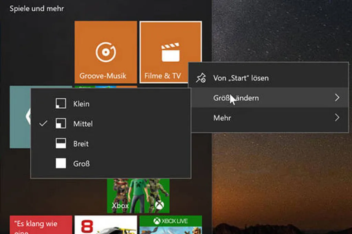Click the teal tile behind the size menu
The height and width of the screenshot is (234, 352).
tap(20, 117)
